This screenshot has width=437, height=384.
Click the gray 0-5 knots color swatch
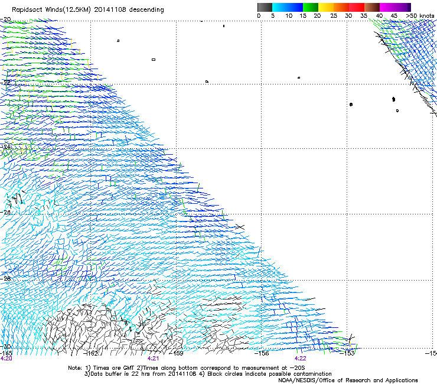[265, 8]
